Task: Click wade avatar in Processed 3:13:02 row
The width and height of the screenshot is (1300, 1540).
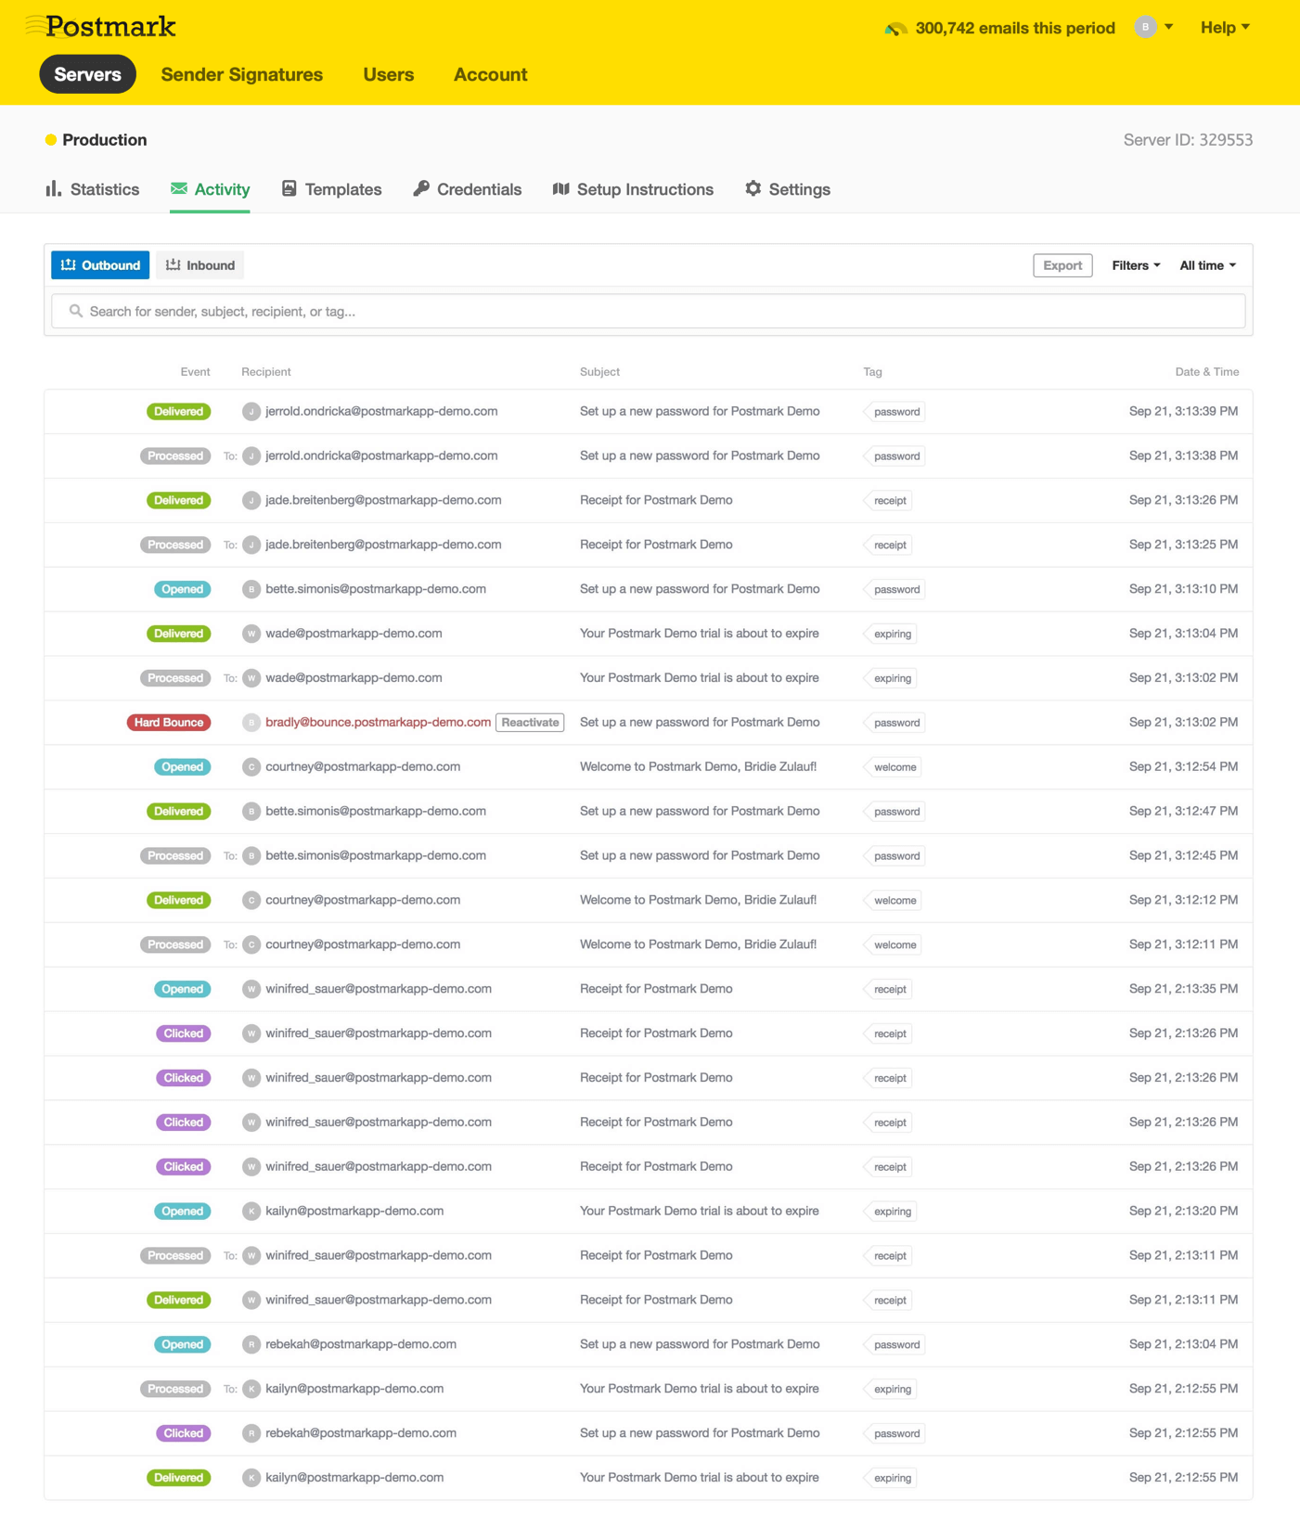Action: tap(251, 679)
